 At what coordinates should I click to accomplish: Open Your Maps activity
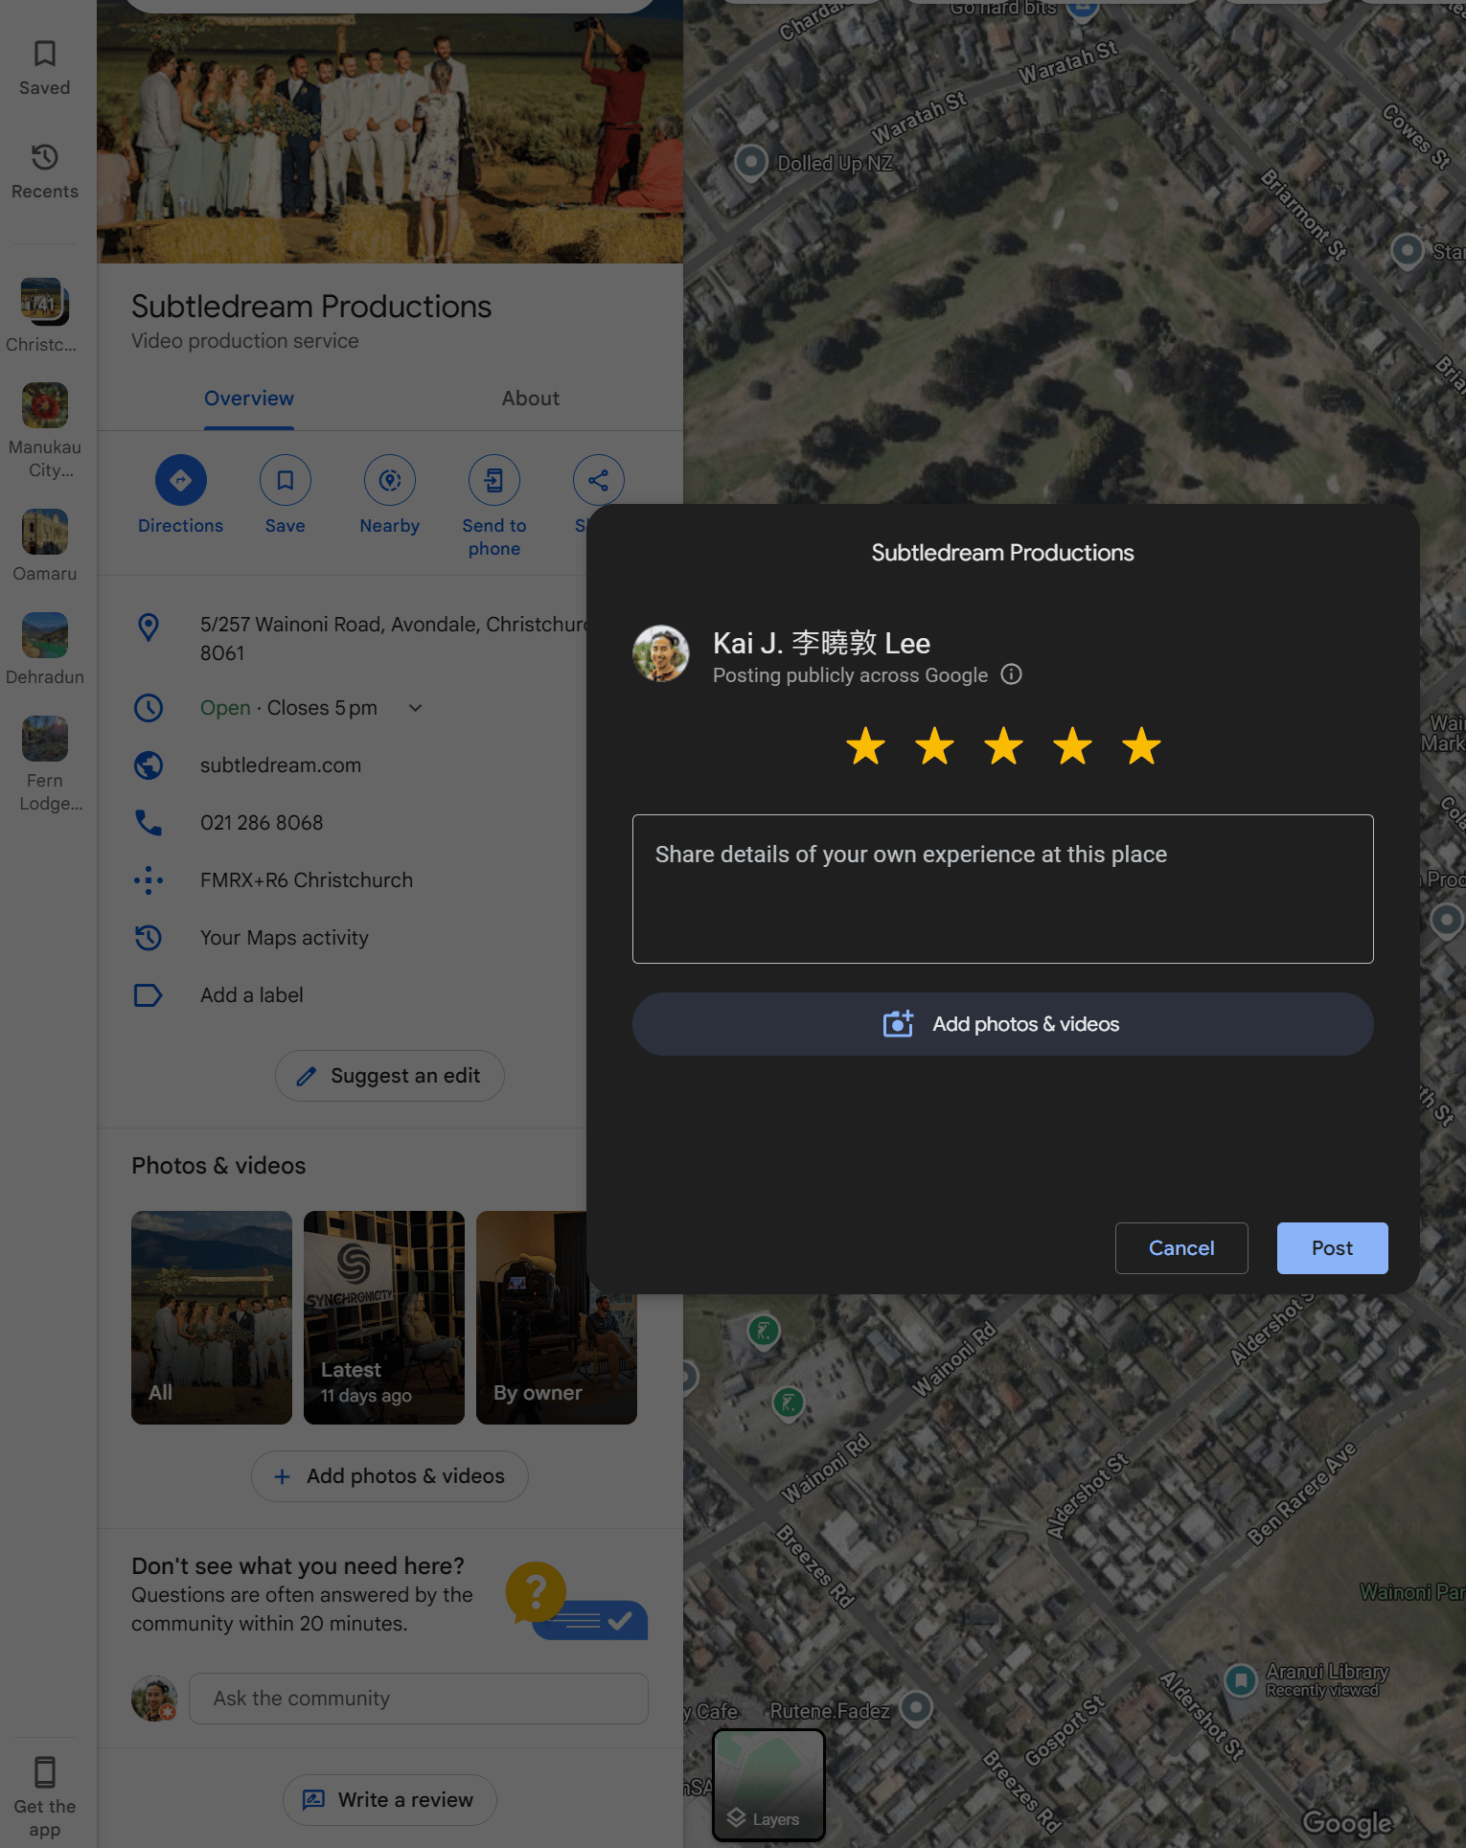point(285,938)
